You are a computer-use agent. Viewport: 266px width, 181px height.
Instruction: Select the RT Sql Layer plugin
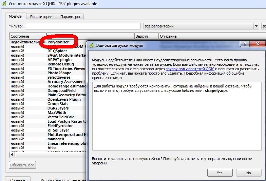58,130
